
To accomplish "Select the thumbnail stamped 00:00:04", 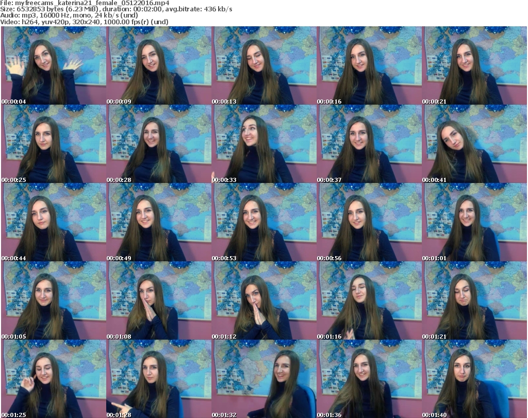I will click(x=54, y=65).
